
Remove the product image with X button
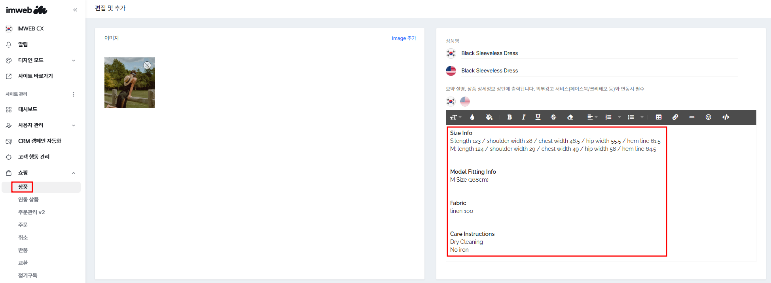147,65
